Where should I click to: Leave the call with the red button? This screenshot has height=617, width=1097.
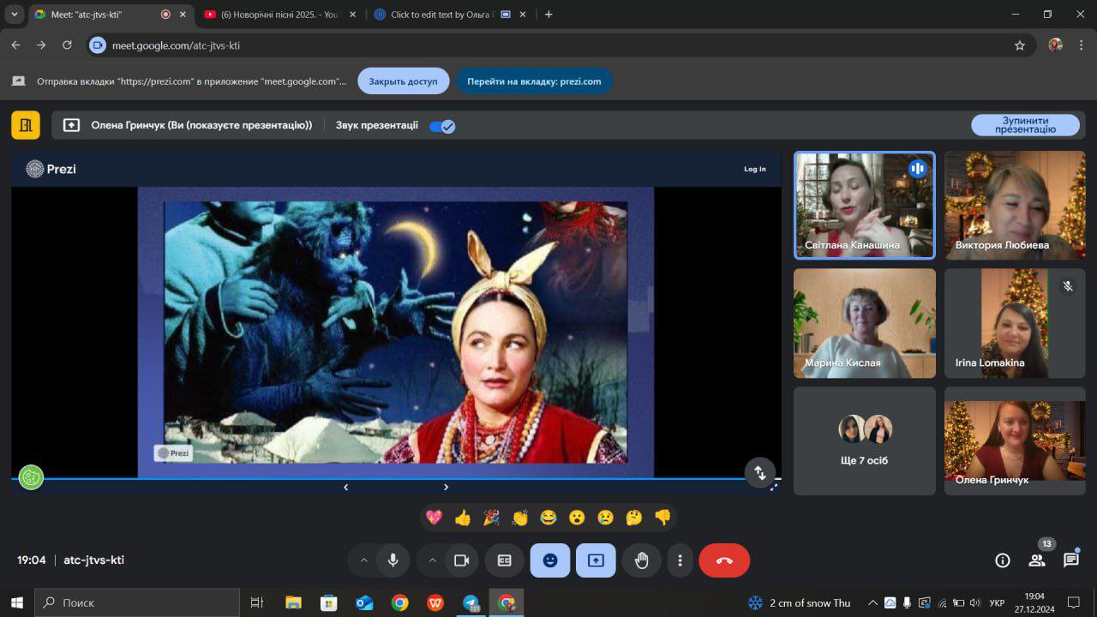[x=724, y=560]
